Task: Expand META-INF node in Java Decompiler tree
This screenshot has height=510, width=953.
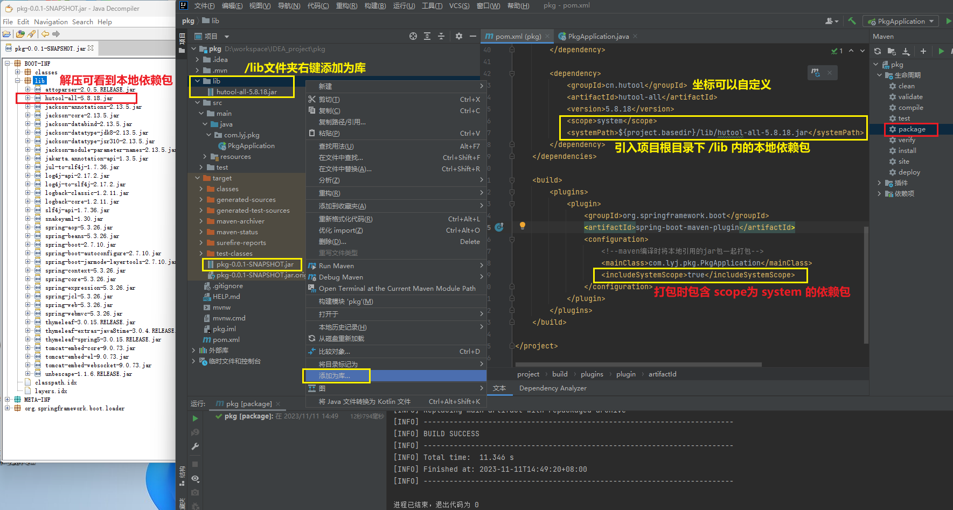Action: pos(8,400)
